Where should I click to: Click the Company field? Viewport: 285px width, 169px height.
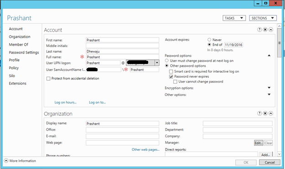click(x=238, y=136)
